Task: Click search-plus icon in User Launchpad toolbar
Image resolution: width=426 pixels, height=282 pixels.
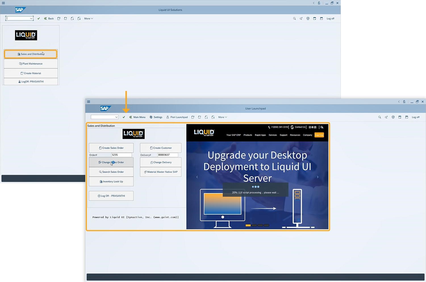Action: [x=386, y=117]
